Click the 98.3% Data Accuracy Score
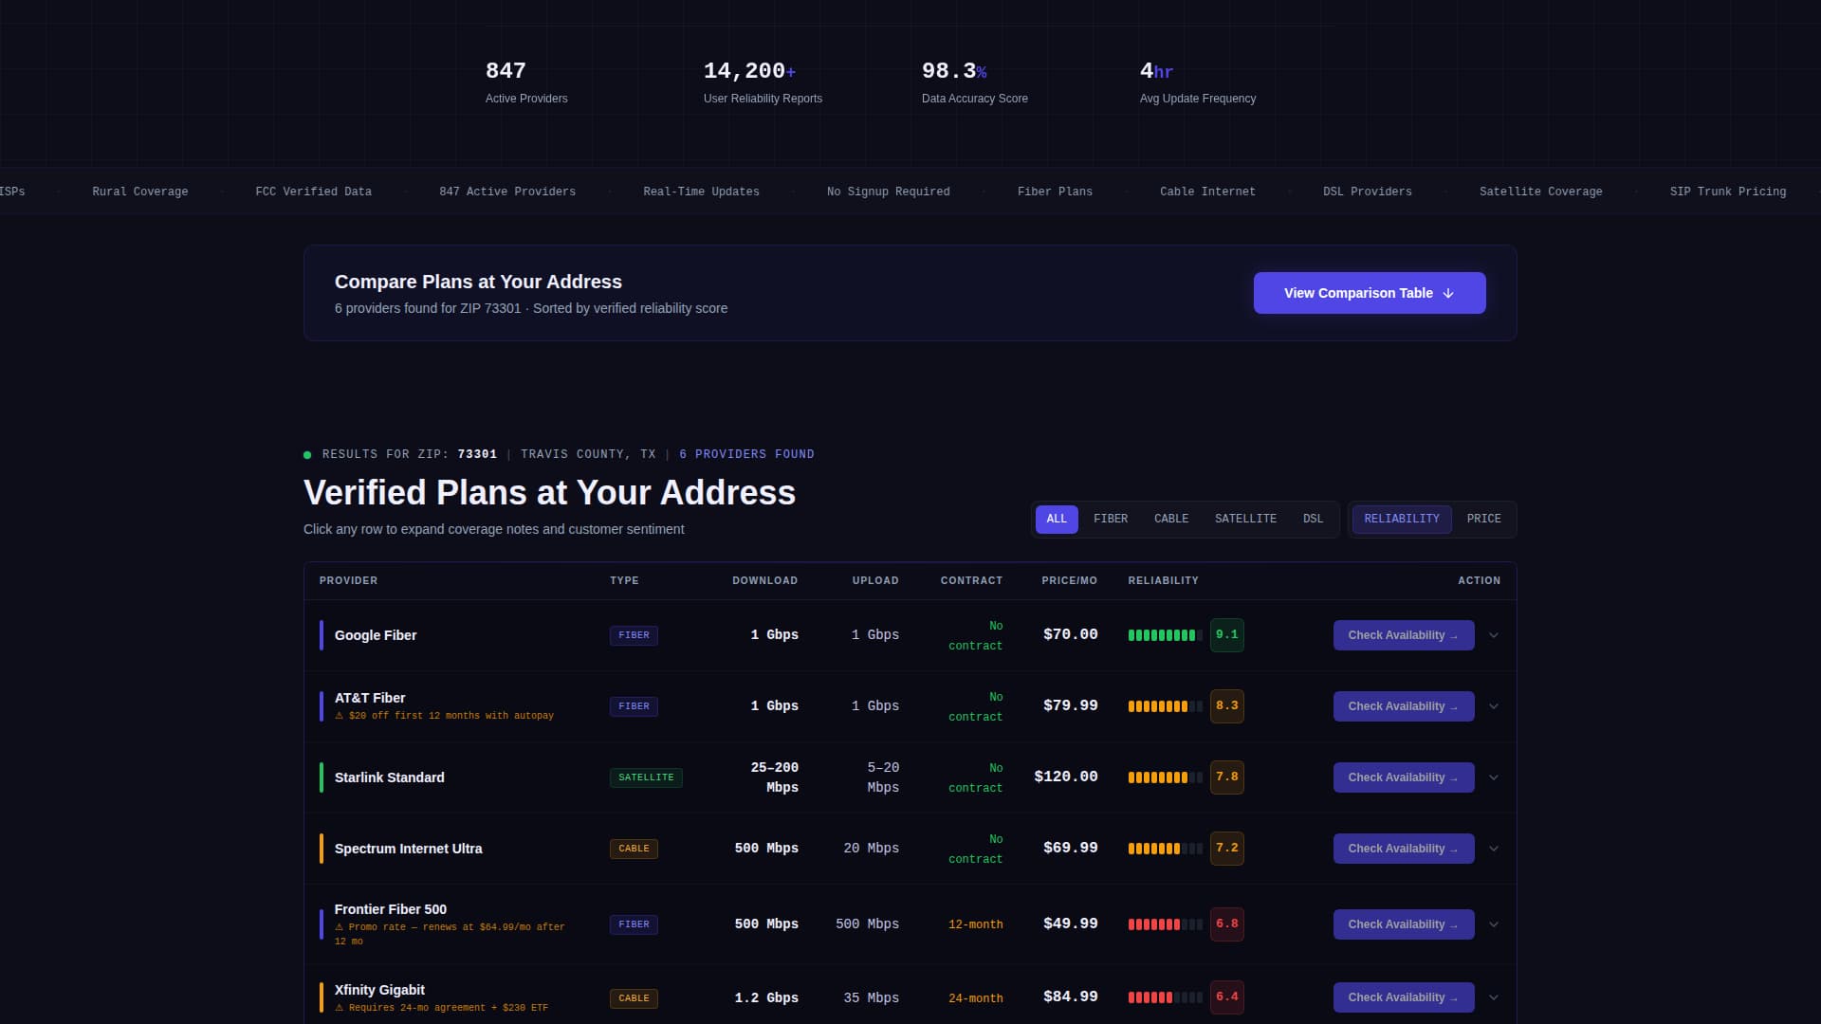Screen dimensions: 1821x1024 [x=975, y=82]
